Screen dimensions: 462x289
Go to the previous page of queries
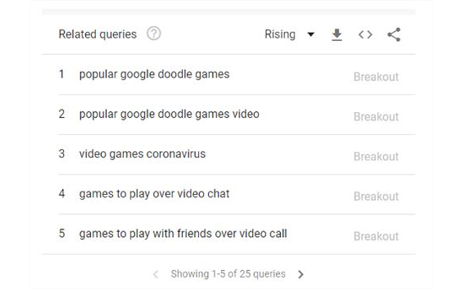tap(156, 275)
